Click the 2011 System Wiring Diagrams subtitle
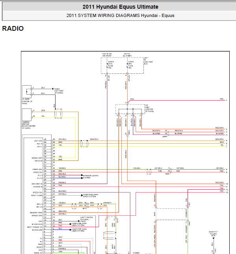236x254 pixels. (x=120, y=15)
